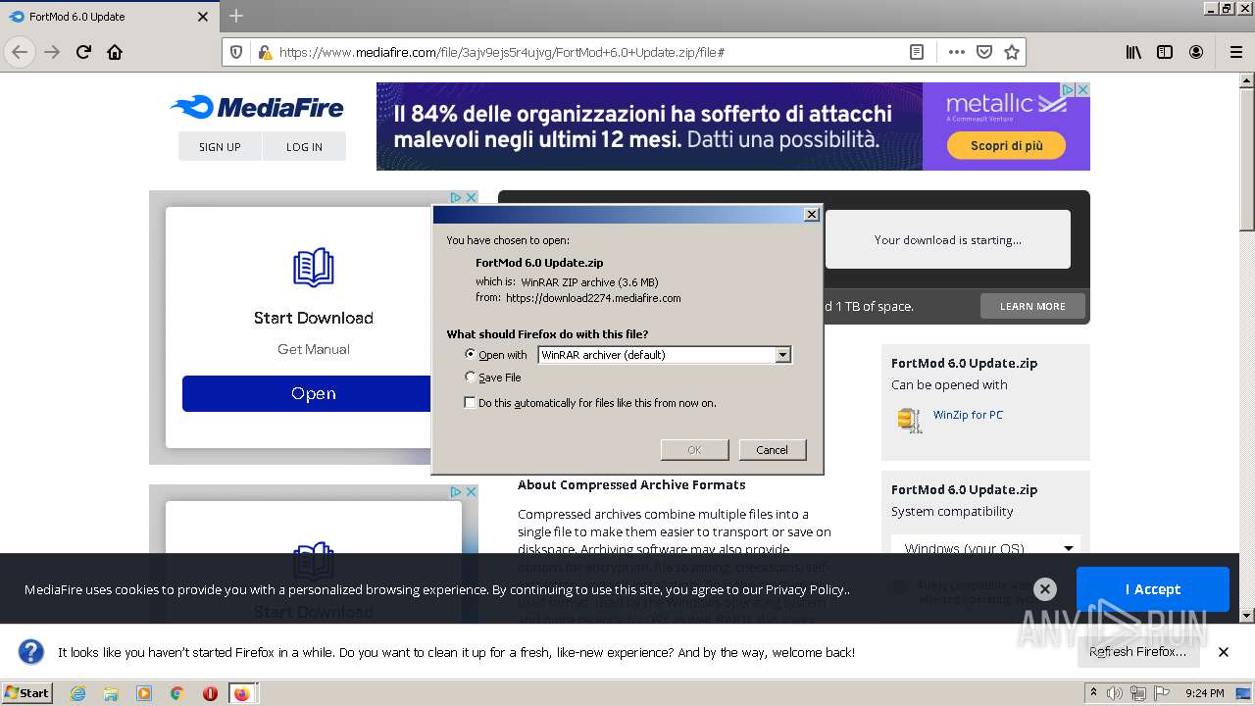Click the MediaFire logo
1255x706 pixels.
[x=257, y=107]
